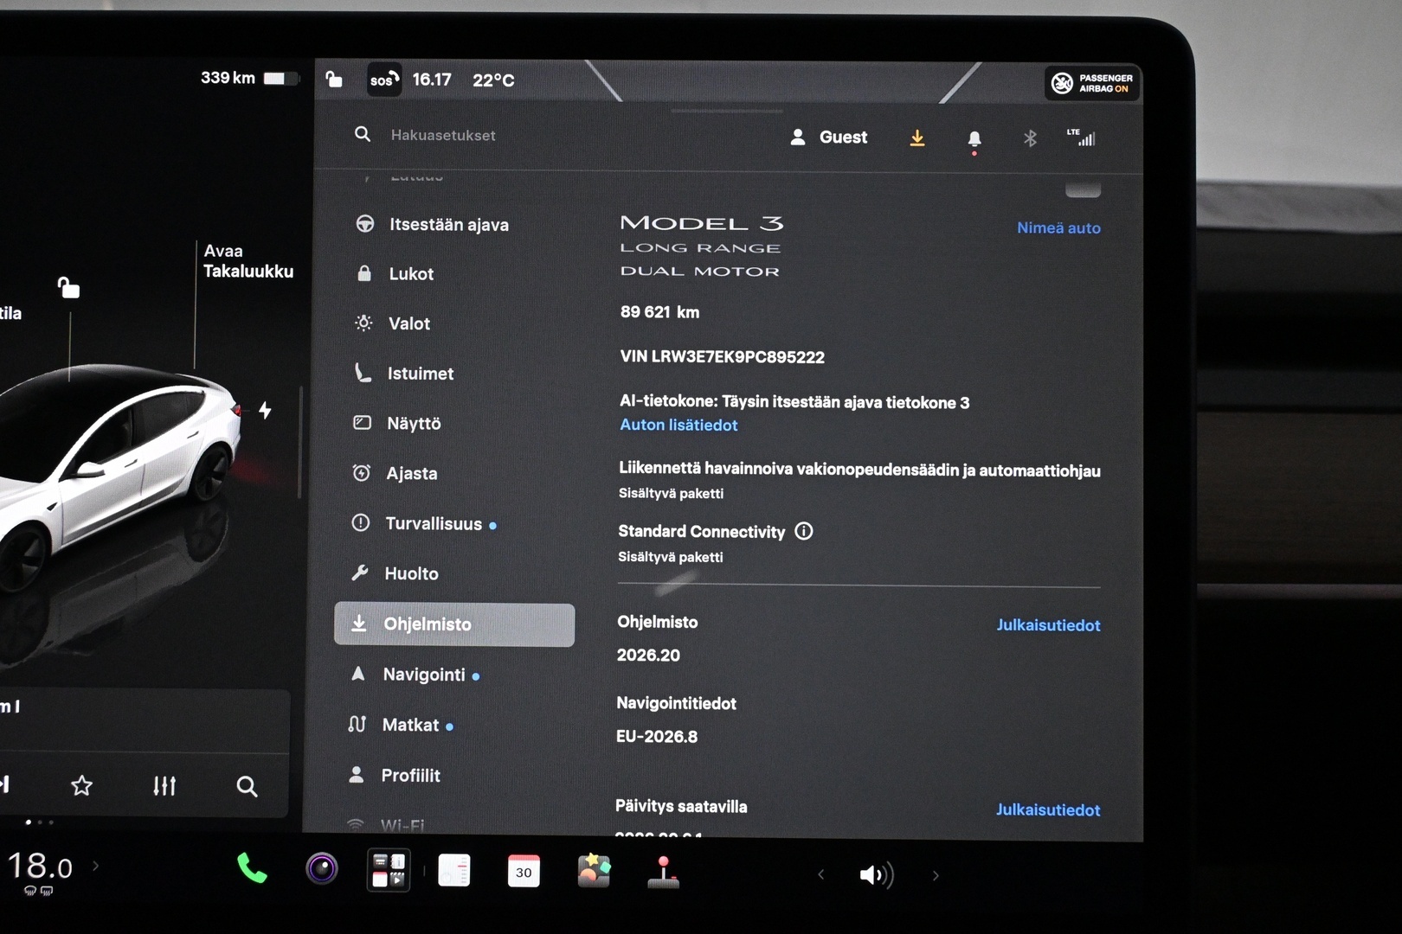Open the Calendar app showing 30
Image resolution: width=1402 pixels, height=934 pixels.
point(524,872)
